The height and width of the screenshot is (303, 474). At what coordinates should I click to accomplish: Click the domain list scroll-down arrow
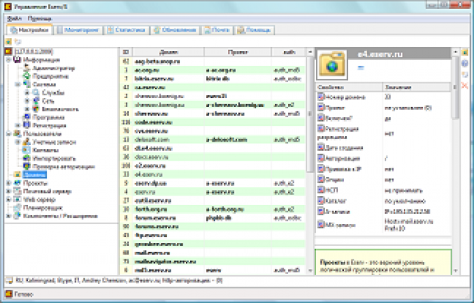[x=310, y=270]
